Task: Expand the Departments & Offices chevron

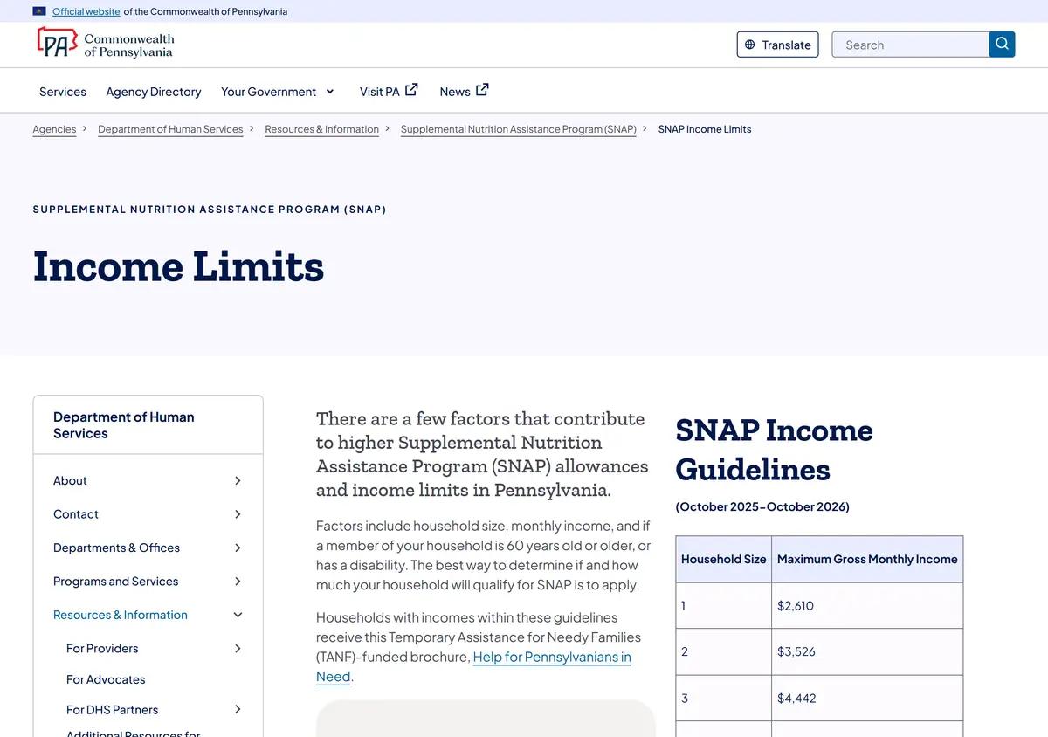Action: [238, 548]
